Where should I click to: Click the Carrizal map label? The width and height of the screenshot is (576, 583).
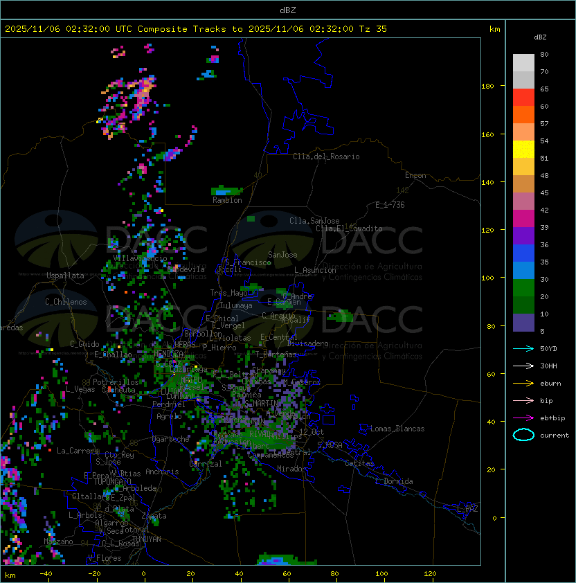[x=206, y=464]
